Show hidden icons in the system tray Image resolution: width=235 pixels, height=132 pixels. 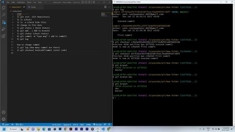[200, 129]
